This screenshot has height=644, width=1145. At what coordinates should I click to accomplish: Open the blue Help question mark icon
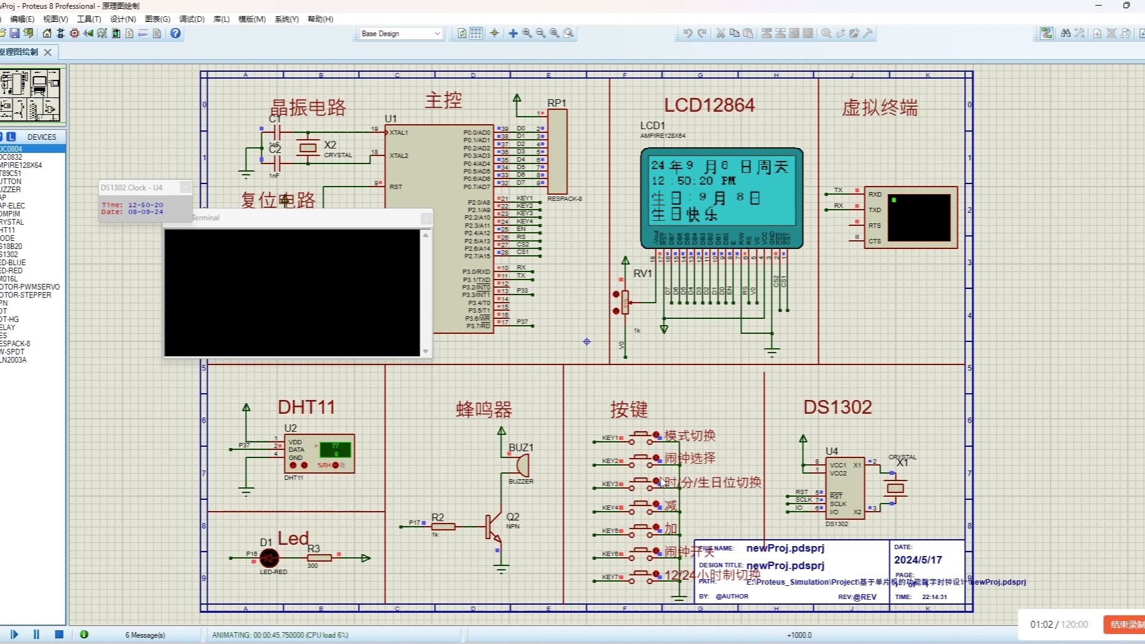(175, 33)
